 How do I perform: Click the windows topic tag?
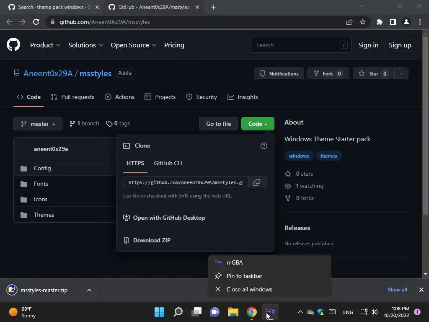click(299, 156)
